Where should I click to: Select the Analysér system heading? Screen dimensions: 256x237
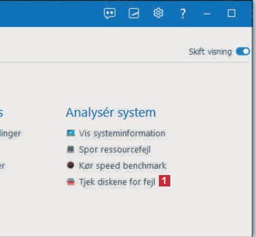[x=111, y=112]
